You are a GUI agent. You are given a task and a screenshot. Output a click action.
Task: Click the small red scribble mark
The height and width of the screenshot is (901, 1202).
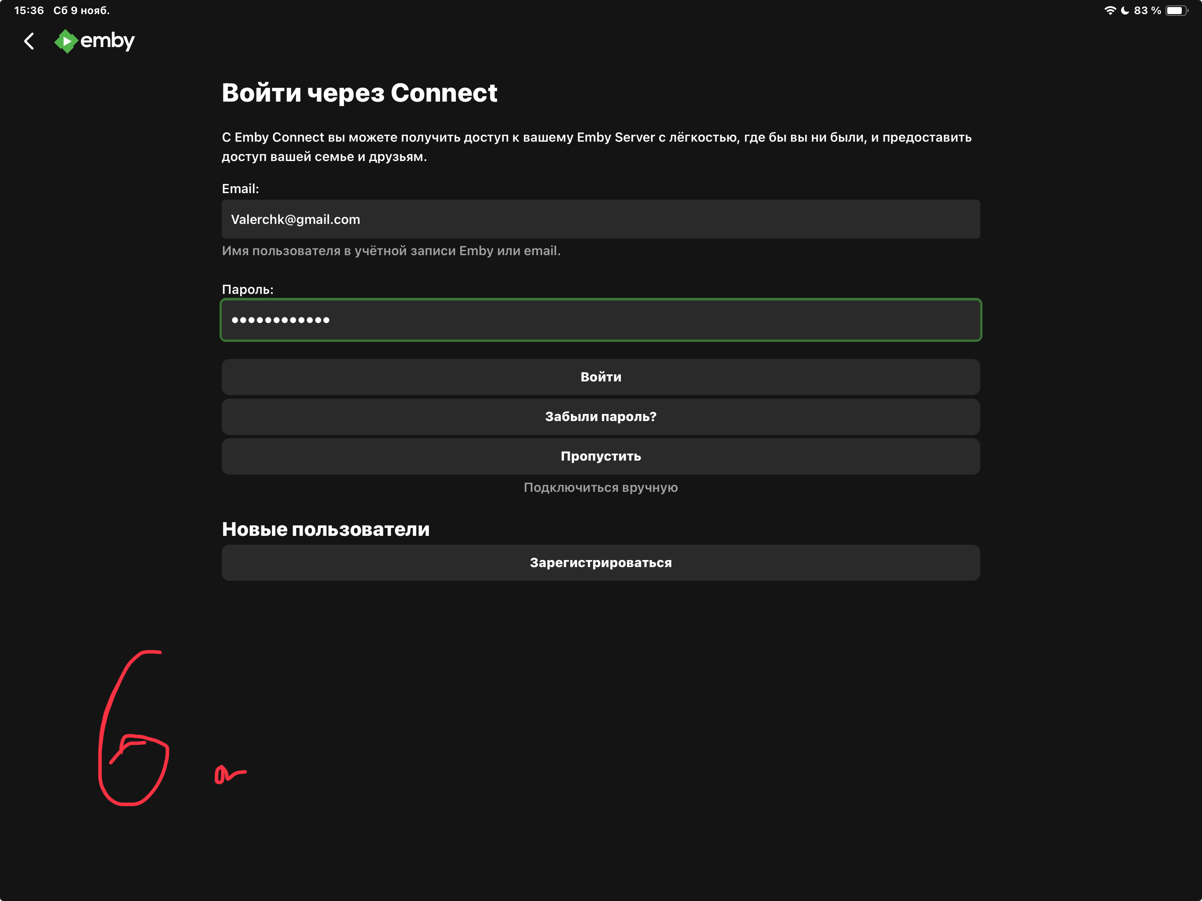(x=229, y=774)
